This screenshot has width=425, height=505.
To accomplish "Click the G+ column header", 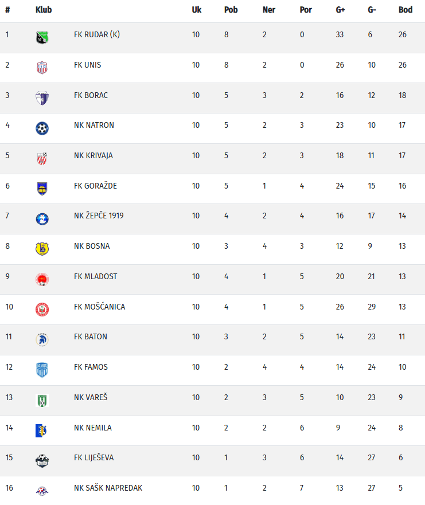I will [x=341, y=10].
